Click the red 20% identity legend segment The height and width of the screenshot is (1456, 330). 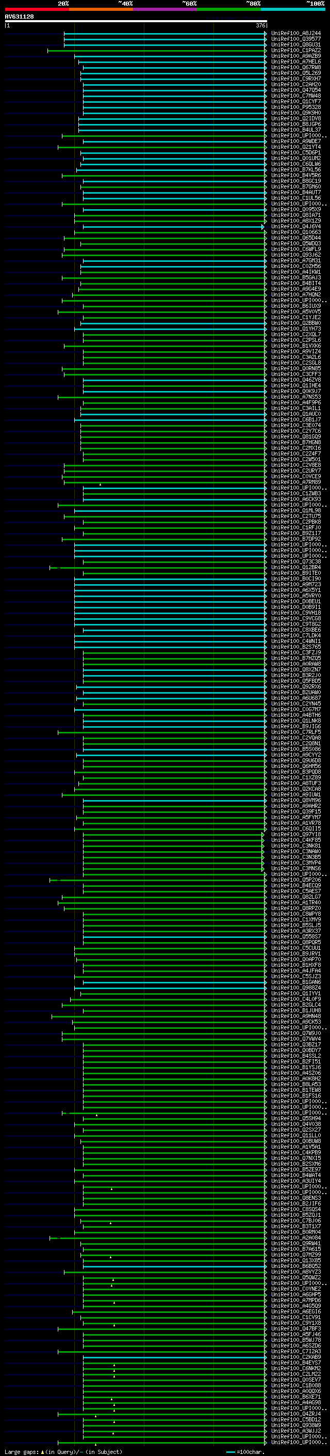[x=37, y=9]
